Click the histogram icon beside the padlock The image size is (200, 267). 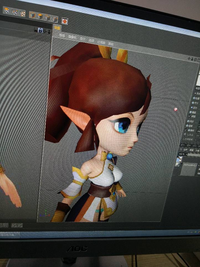tap(36, 30)
